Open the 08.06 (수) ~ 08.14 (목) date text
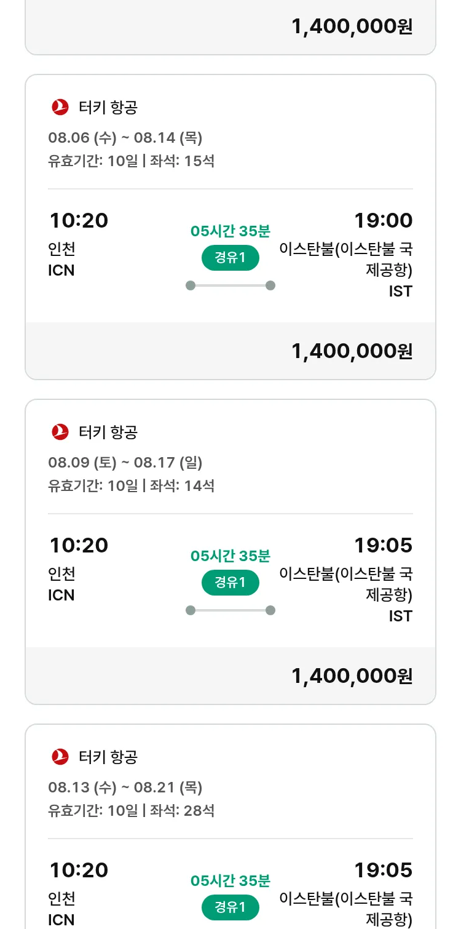Image resolution: width=461 pixels, height=929 pixels. [125, 138]
